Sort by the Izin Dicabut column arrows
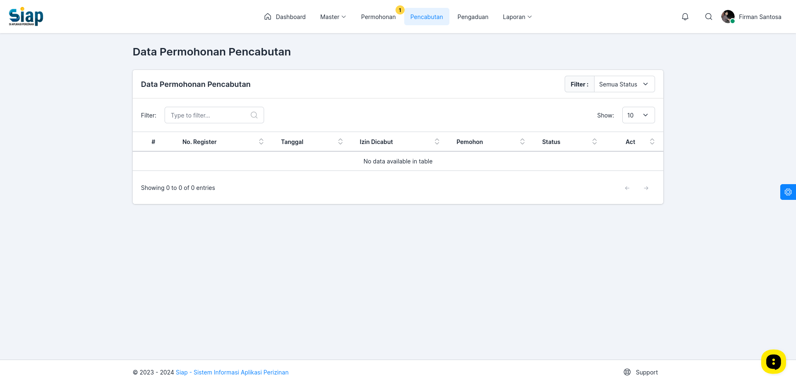This screenshot has width=796, height=384. click(x=437, y=142)
